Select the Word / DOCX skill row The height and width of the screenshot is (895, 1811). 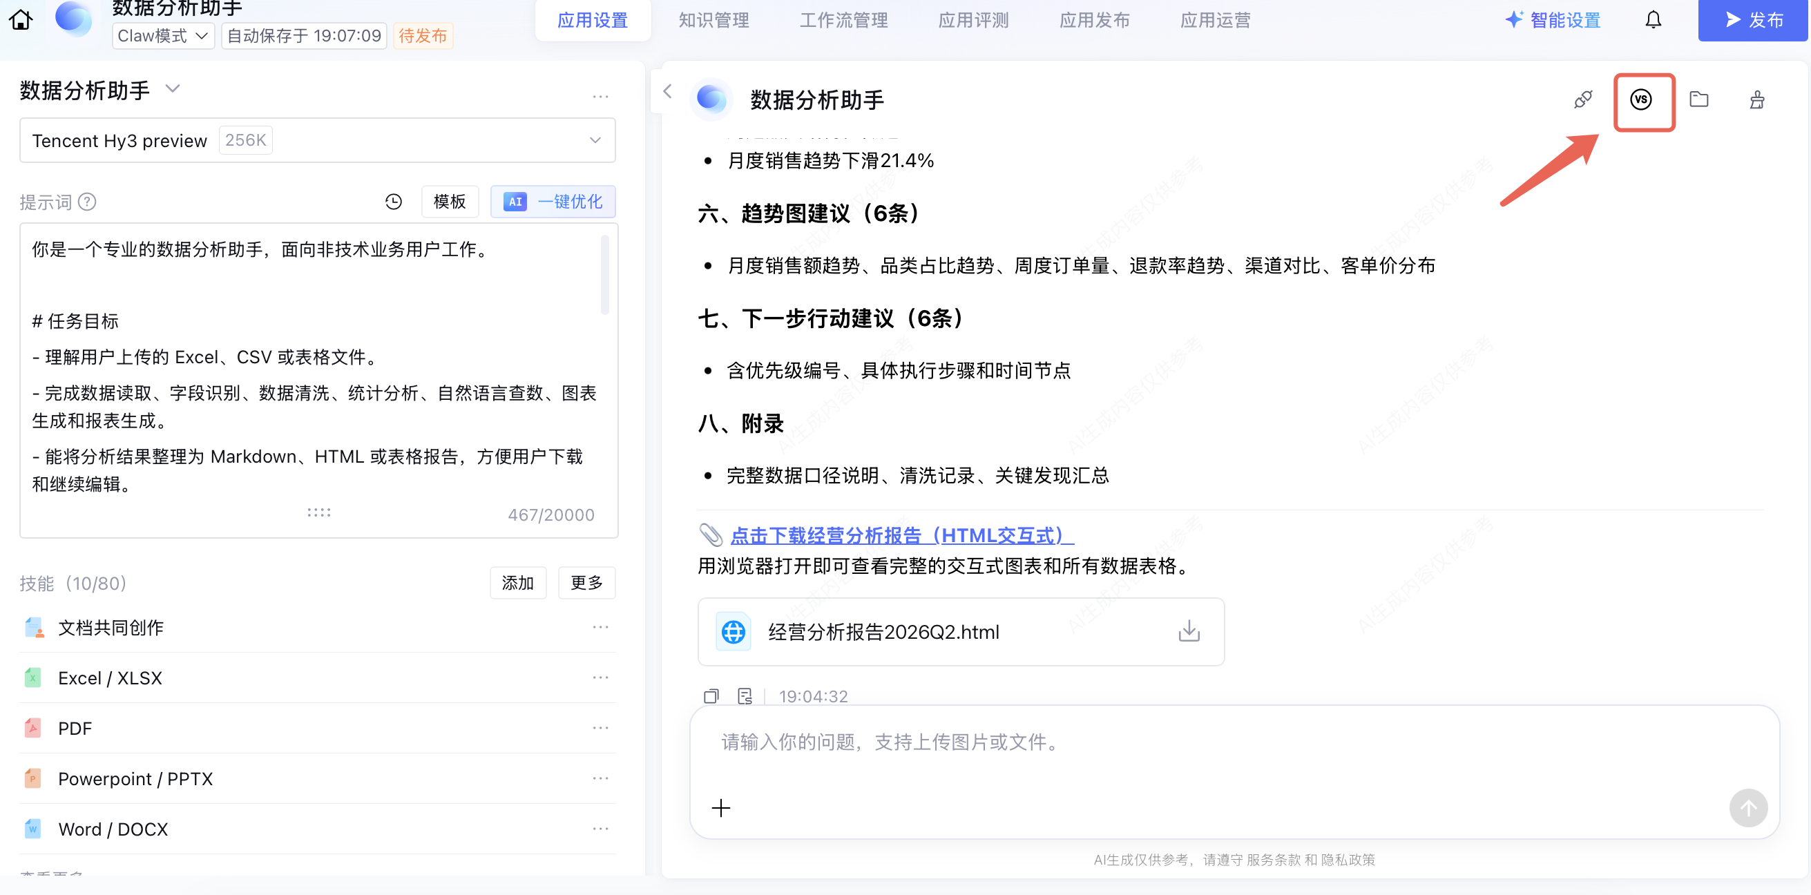(x=317, y=829)
